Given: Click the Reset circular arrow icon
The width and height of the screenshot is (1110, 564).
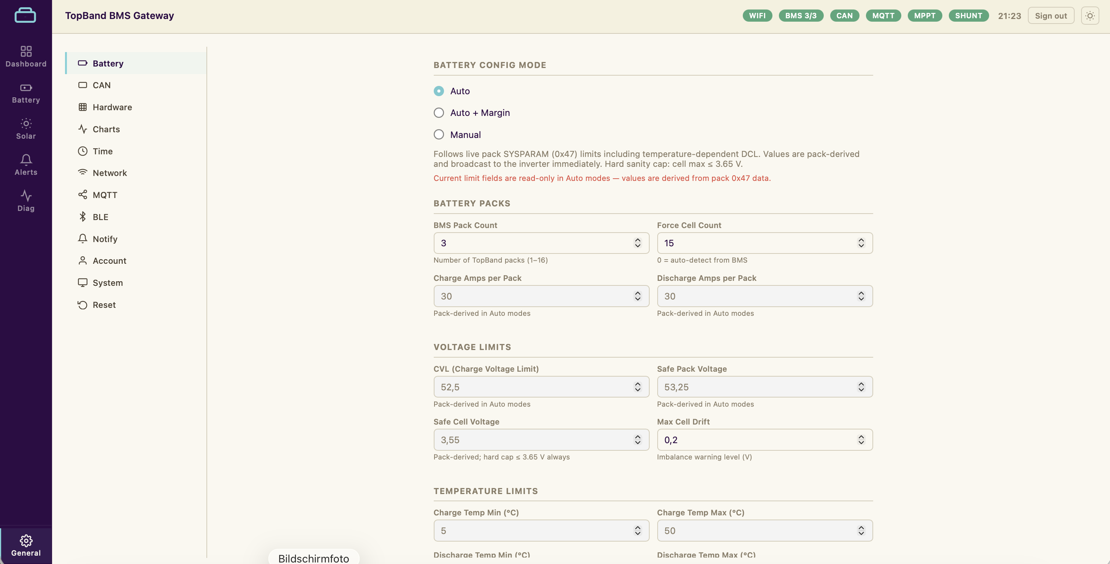Looking at the screenshot, I should (x=83, y=305).
